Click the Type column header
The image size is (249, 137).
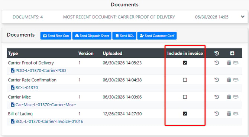13,53
